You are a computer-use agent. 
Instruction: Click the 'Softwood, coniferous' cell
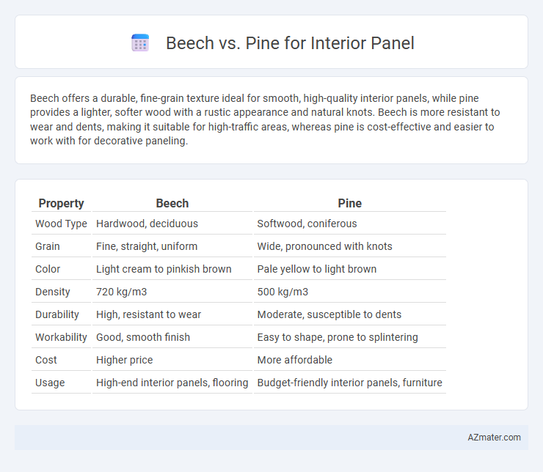[350, 224]
